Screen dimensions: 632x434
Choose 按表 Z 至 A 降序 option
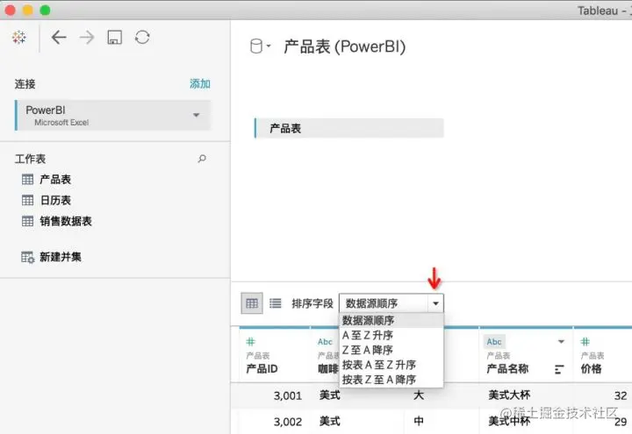pyautogui.click(x=391, y=380)
